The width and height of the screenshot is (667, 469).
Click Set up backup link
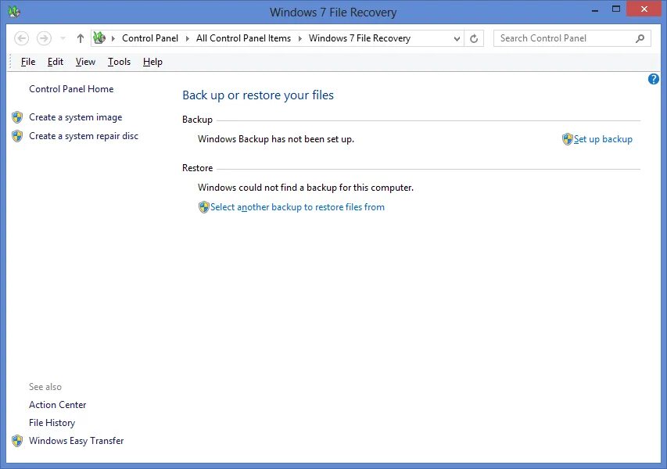pyautogui.click(x=603, y=139)
